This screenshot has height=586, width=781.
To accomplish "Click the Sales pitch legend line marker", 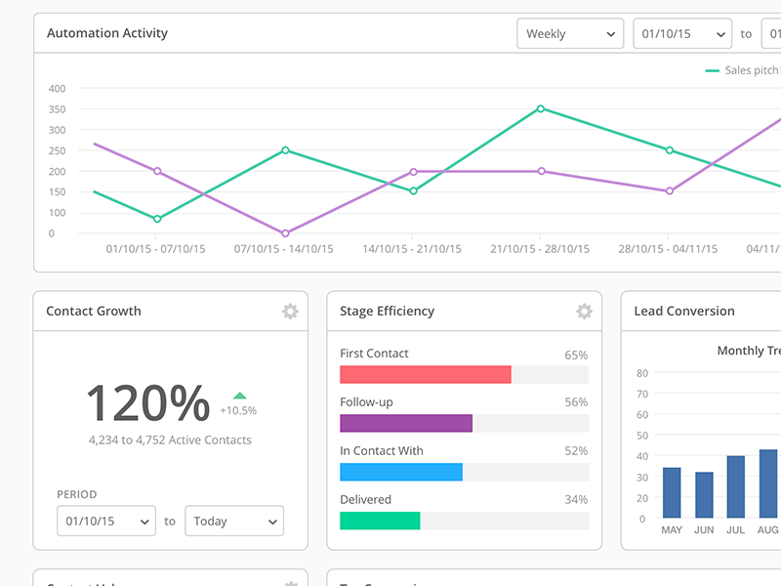I will [x=713, y=70].
